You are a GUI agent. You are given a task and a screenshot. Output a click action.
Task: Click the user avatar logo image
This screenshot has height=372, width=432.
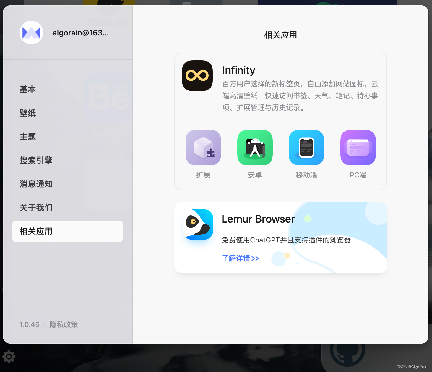[x=31, y=33]
